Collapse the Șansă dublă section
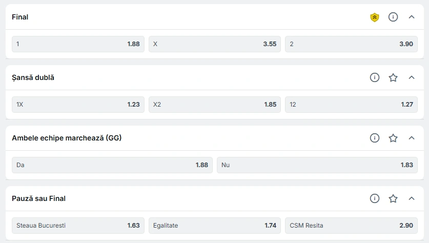429x243 pixels. [412, 77]
